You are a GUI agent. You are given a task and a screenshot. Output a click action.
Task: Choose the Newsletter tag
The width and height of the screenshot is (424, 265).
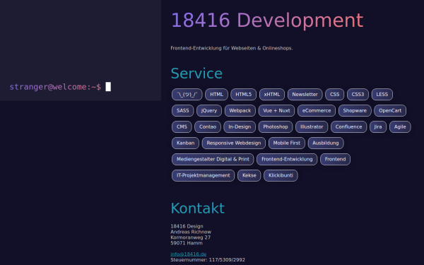point(305,95)
